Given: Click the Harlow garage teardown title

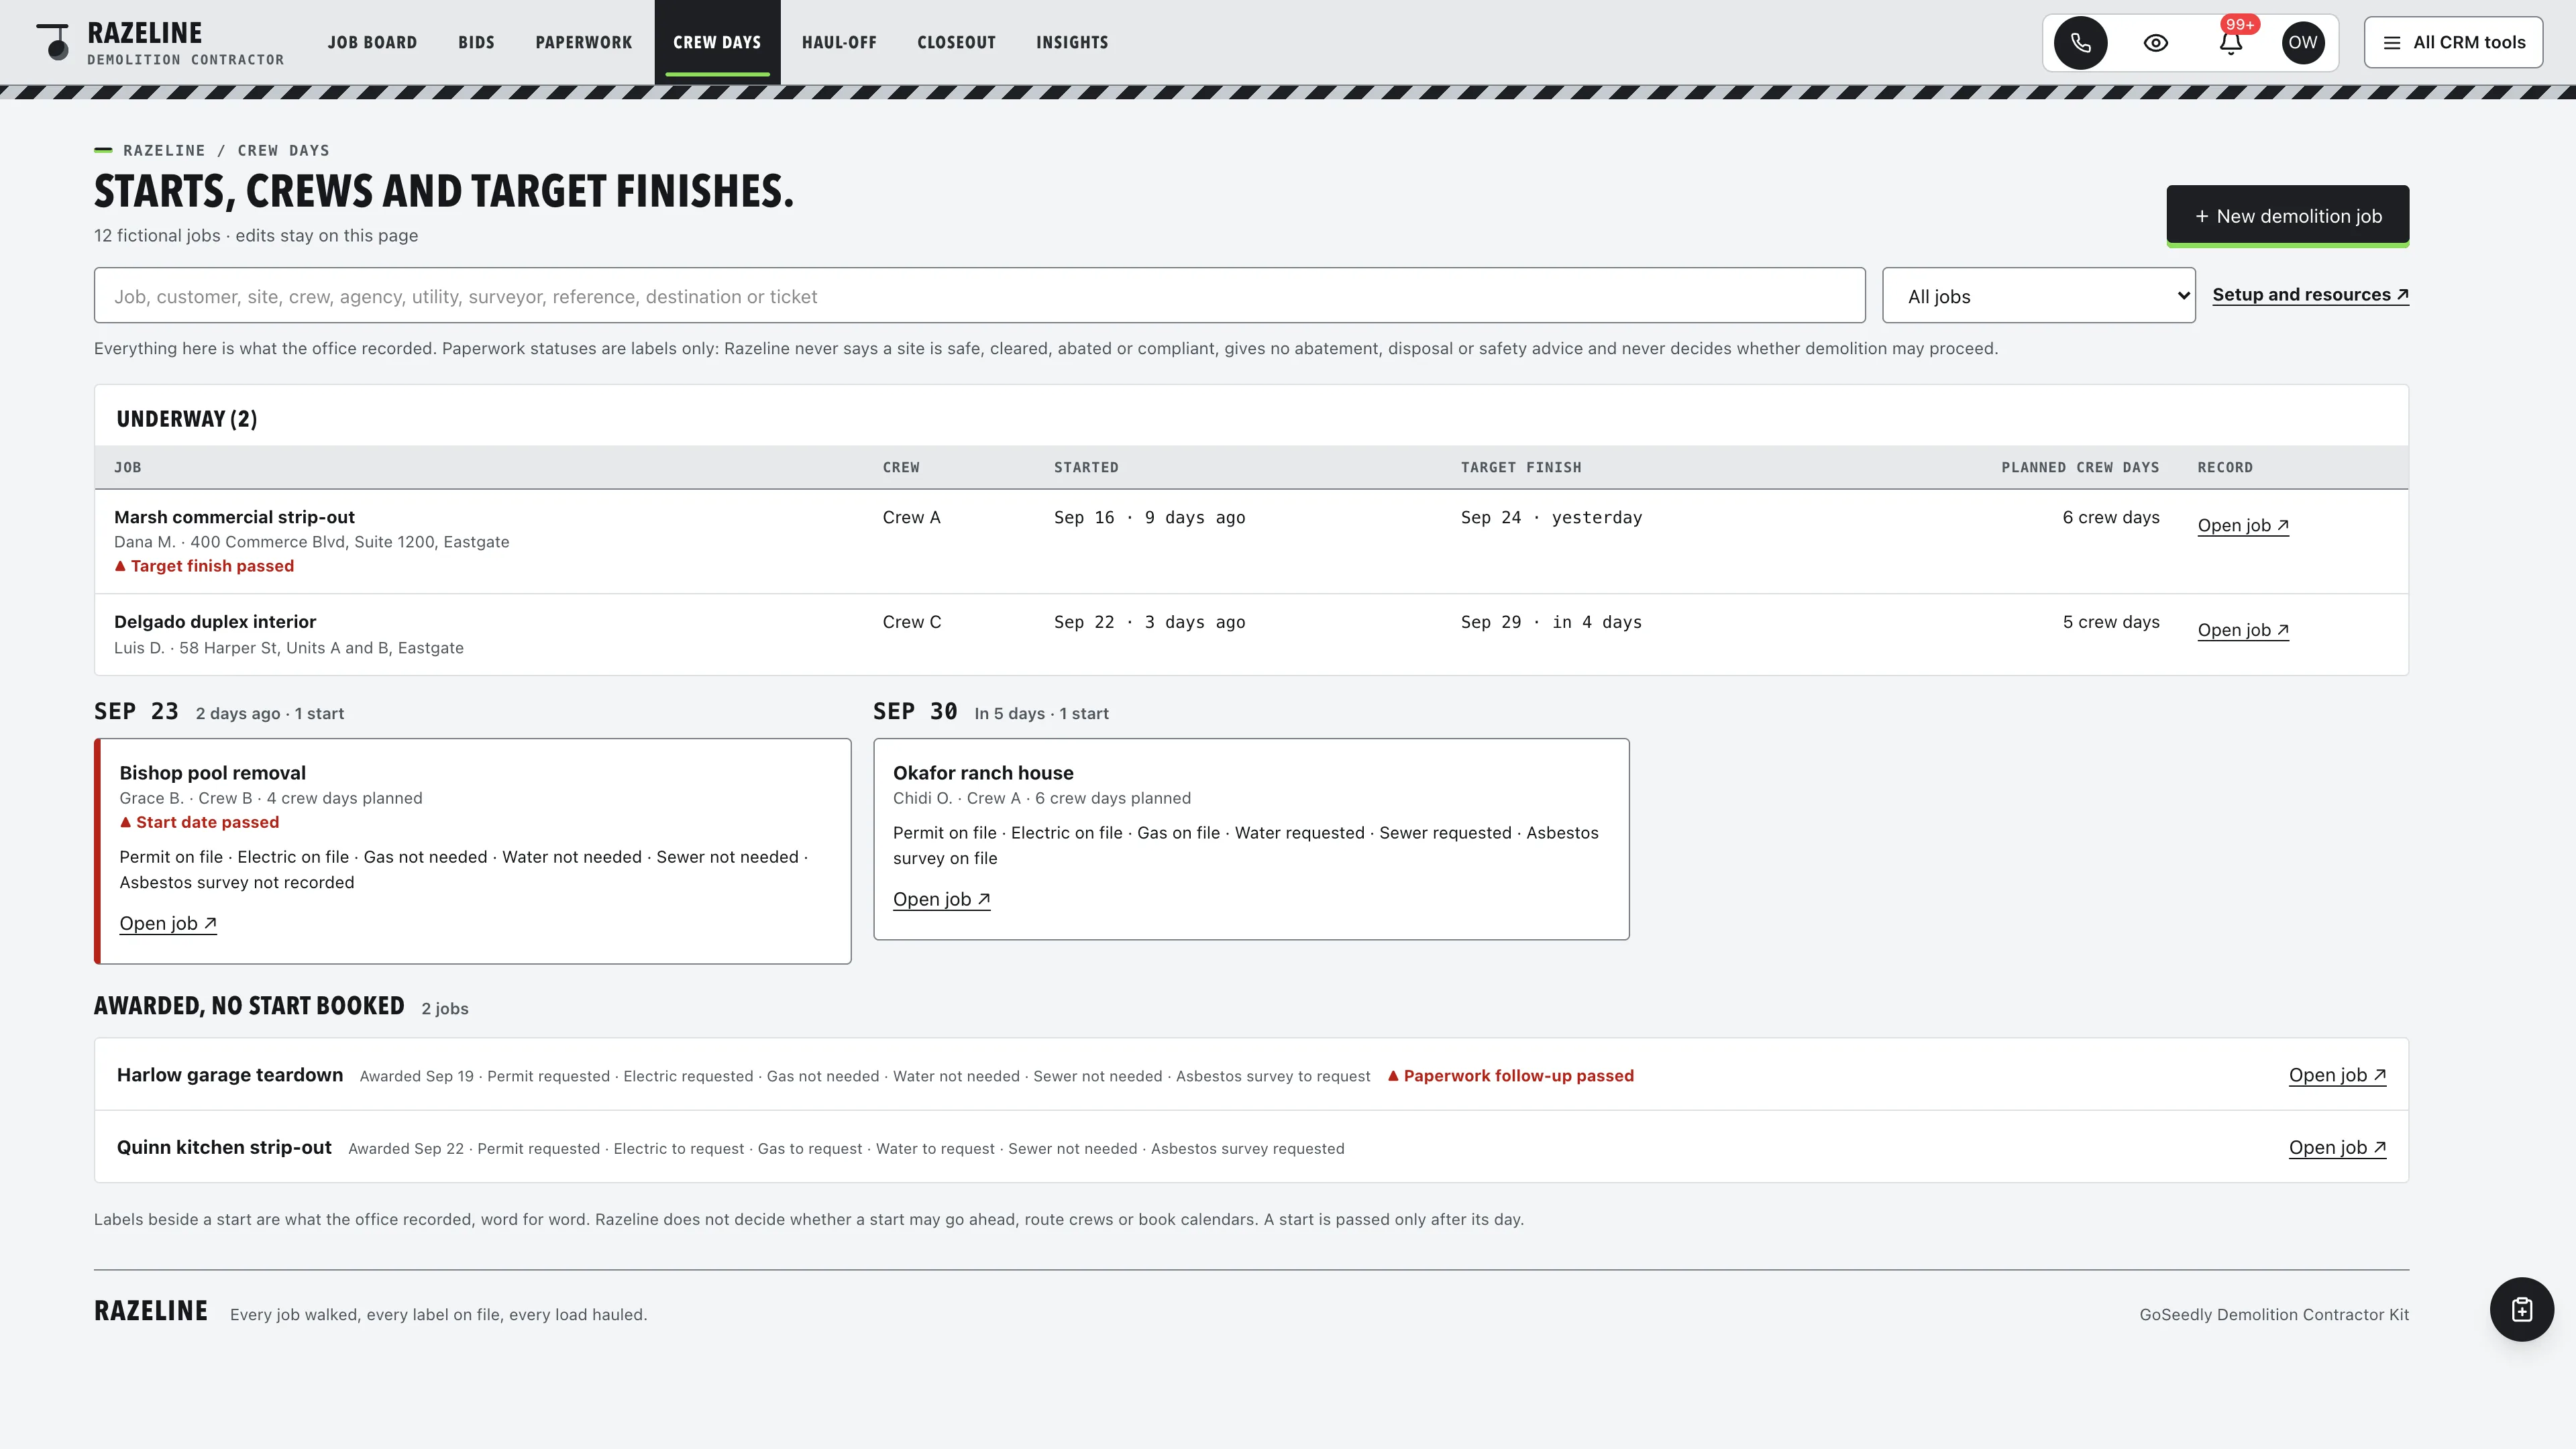Looking at the screenshot, I should [230, 1075].
